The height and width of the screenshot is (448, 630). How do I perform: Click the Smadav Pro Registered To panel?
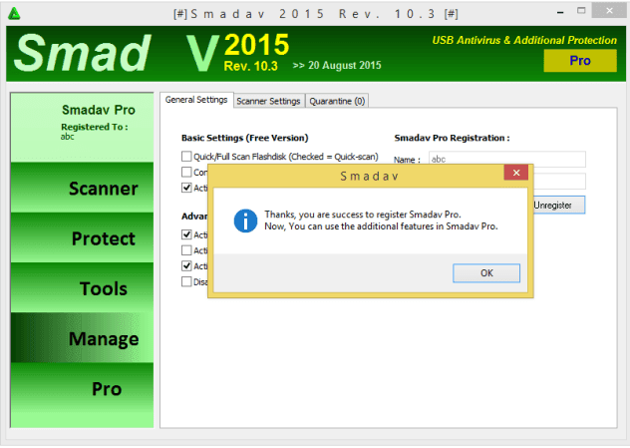[82, 127]
